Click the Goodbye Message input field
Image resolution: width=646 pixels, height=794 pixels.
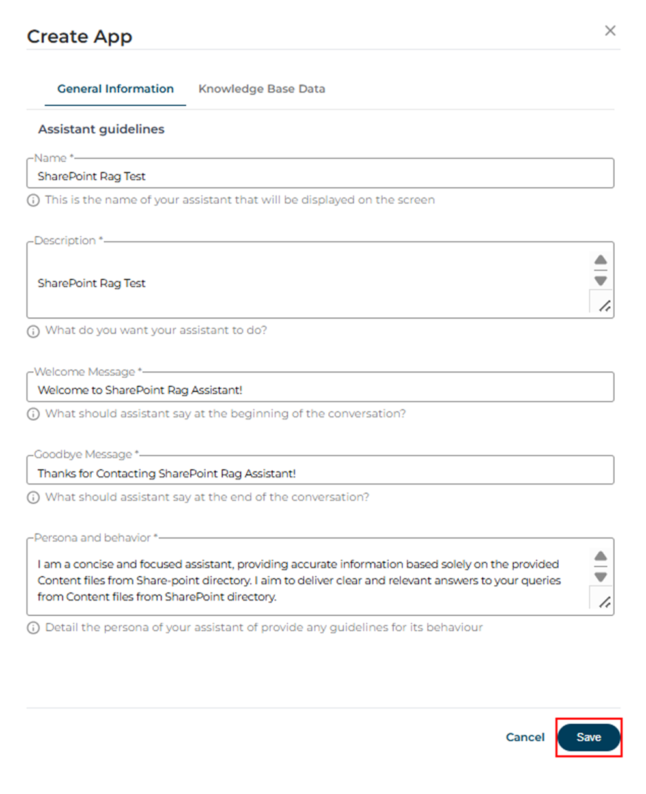click(319, 474)
